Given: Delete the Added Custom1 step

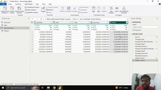Looking at the screenshot, I should [134, 60].
